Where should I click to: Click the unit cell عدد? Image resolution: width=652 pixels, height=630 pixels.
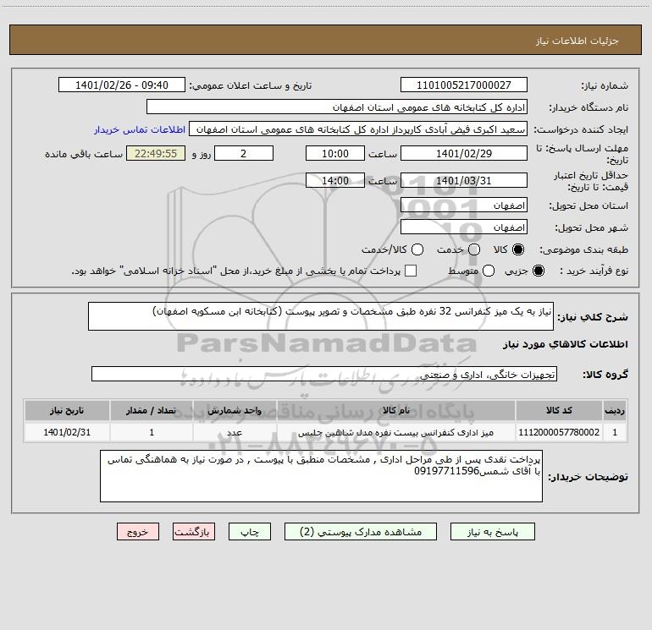click(x=235, y=432)
